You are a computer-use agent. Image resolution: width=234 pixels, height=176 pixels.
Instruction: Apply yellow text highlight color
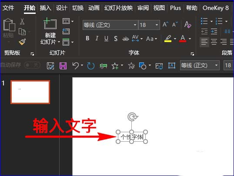coord(168,39)
